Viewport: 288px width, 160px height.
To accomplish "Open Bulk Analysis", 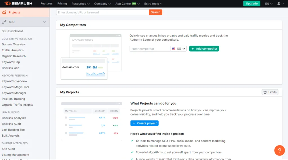I will tap(11, 136).
